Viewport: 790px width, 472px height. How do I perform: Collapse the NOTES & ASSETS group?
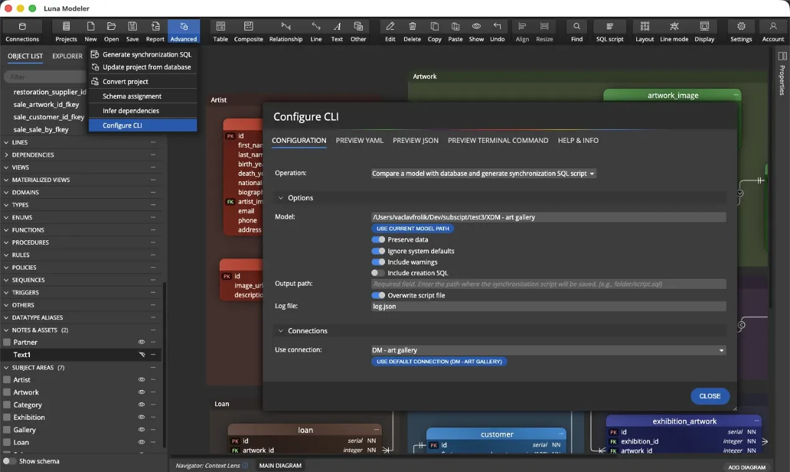click(x=6, y=330)
